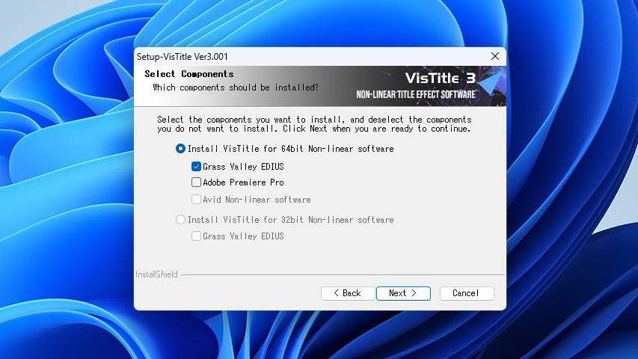Click 'Which components should be installed?' text

236,88
